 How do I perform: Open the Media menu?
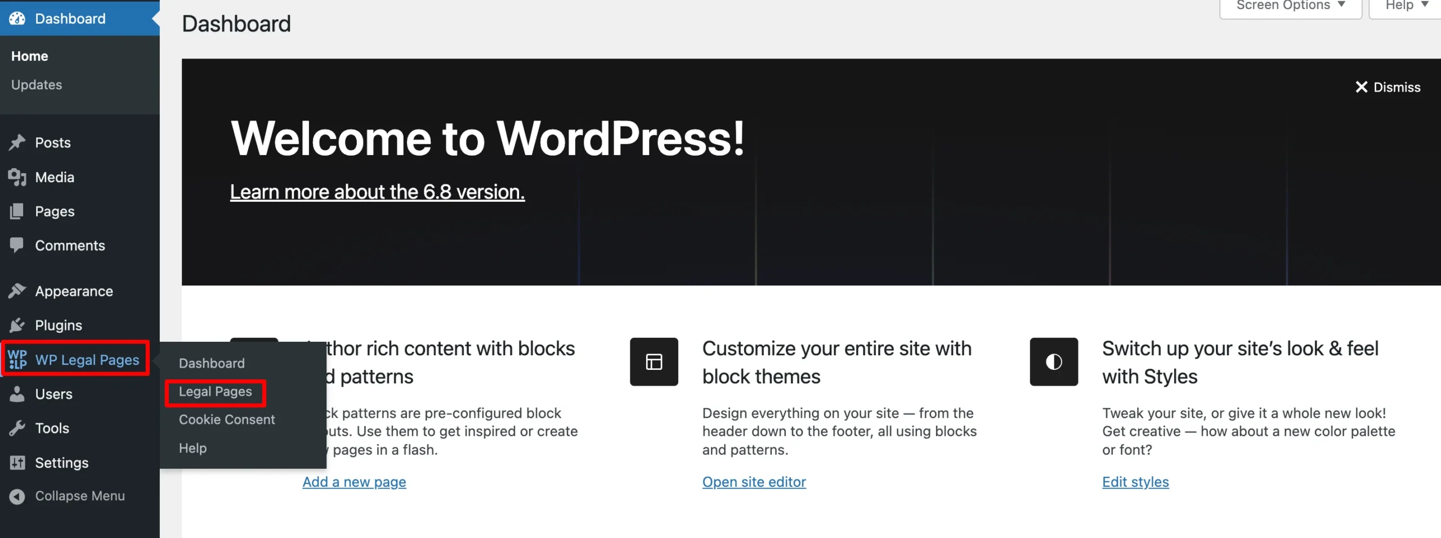pyautogui.click(x=80, y=177)
